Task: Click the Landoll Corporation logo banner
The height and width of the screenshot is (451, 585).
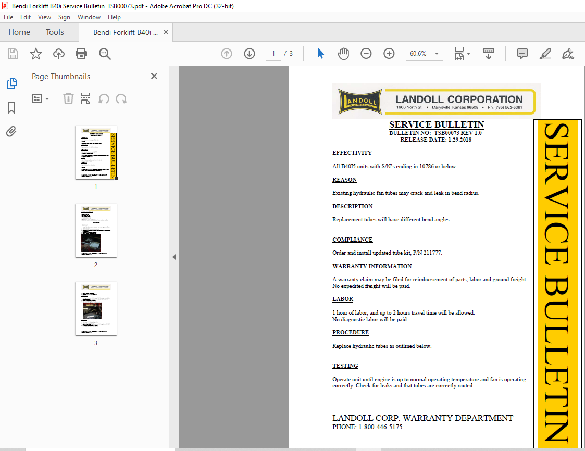Action: pos(437,101)
